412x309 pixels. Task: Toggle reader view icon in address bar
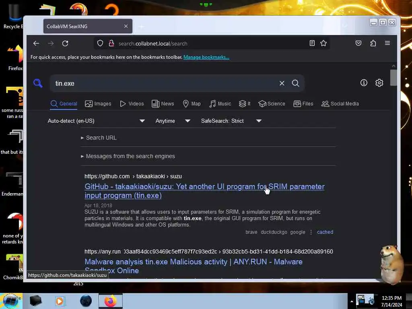[x=312, y=43]
